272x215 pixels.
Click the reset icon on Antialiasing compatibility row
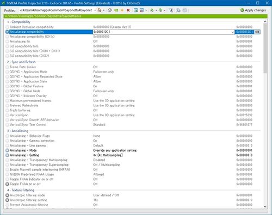[x=257, y=32]
